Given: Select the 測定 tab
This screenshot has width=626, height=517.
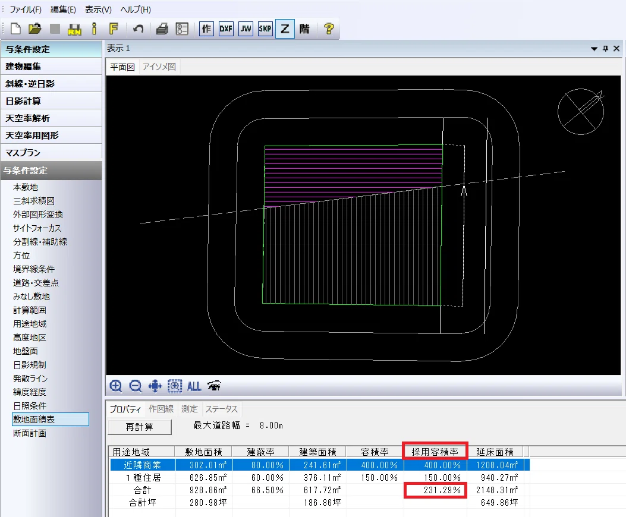Looking at the screenshot, I should (x=190, y=409).
